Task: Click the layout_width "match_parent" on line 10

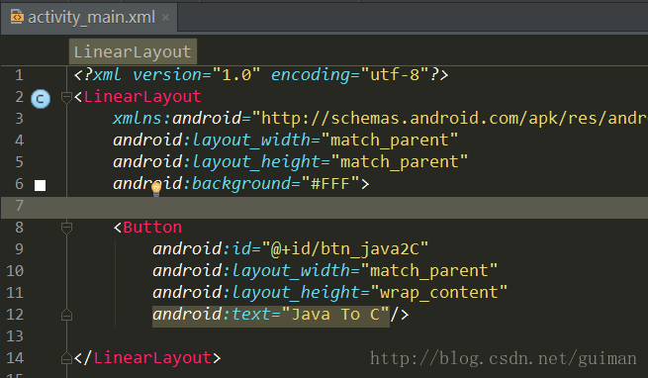Action: 429,271
